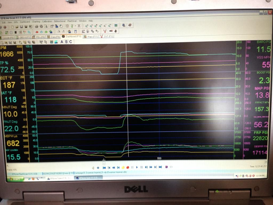The image size is (273, 205).
Task: Switch to the OBD II (F7) tab
Action: coord(23,37)
